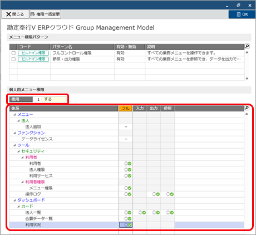Select the 参照 column header

tap(168, 109)
